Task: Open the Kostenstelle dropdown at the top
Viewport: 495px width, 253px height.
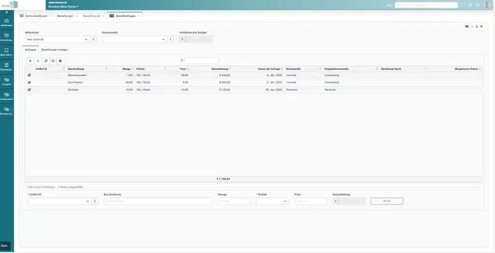Action: 135,40
